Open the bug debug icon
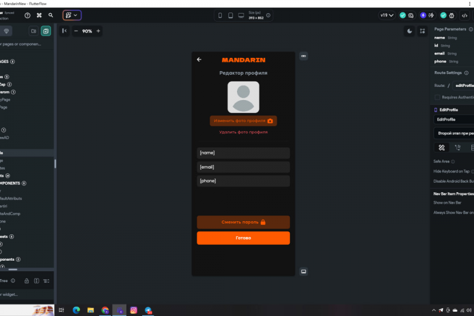474x316 pixels. pyautogui.click(x=452, y=15)
